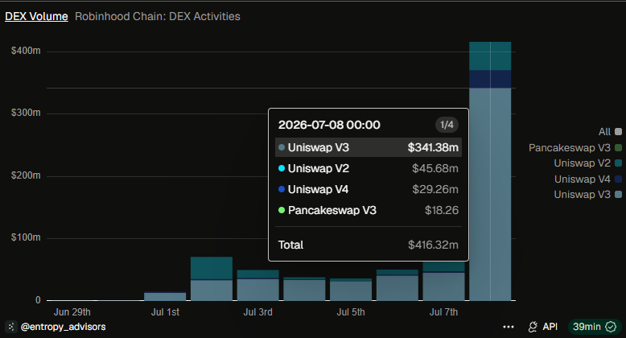Click the Jul 1st x-axis label
Screen dimensions: 626x338
[165, 312]
